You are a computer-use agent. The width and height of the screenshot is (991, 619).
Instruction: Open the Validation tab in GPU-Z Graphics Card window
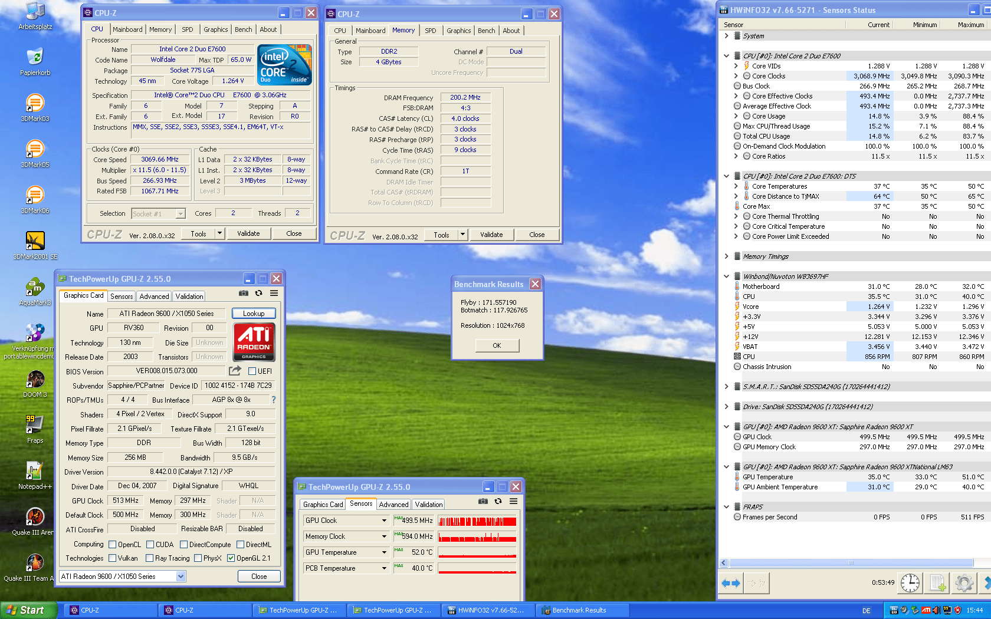pos(189,297)
